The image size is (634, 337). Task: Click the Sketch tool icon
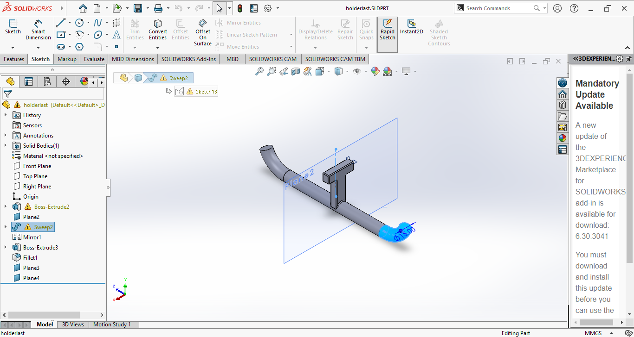coord(13,27)
